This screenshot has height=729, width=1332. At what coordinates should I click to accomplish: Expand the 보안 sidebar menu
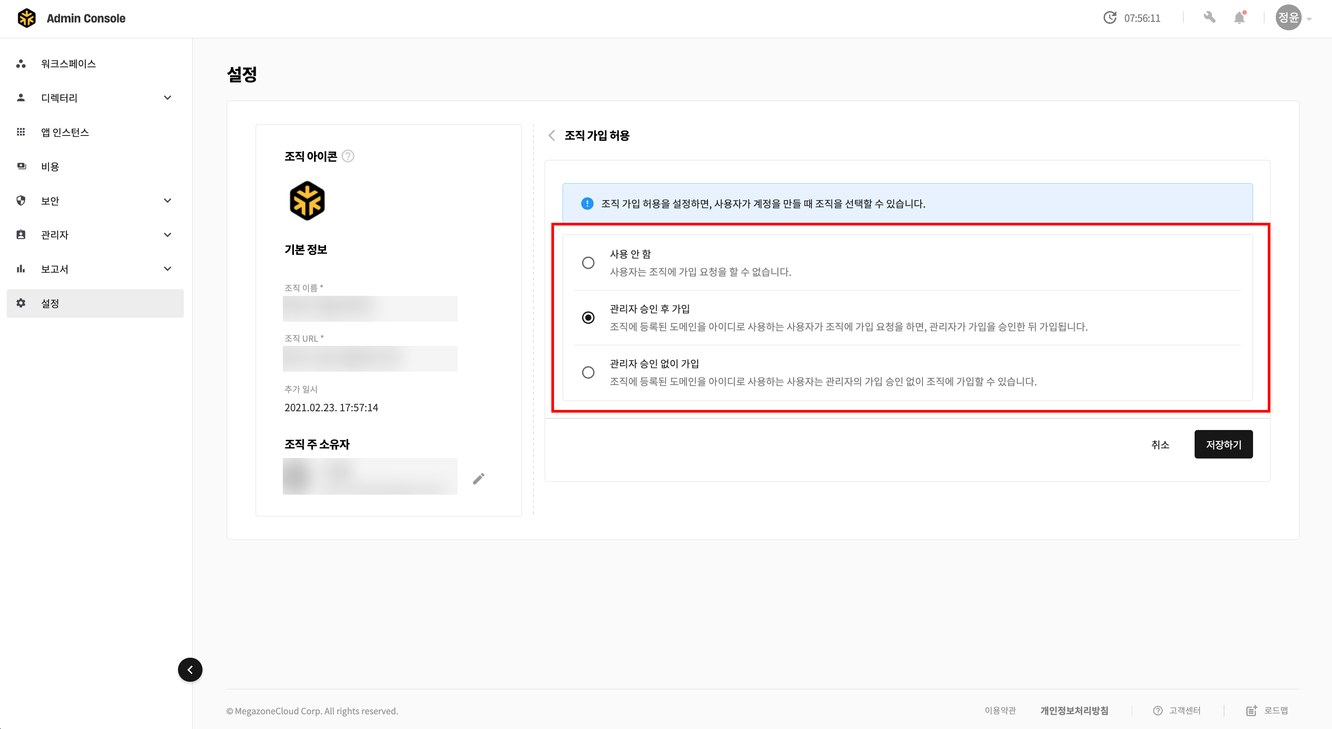tap(167, 201)
